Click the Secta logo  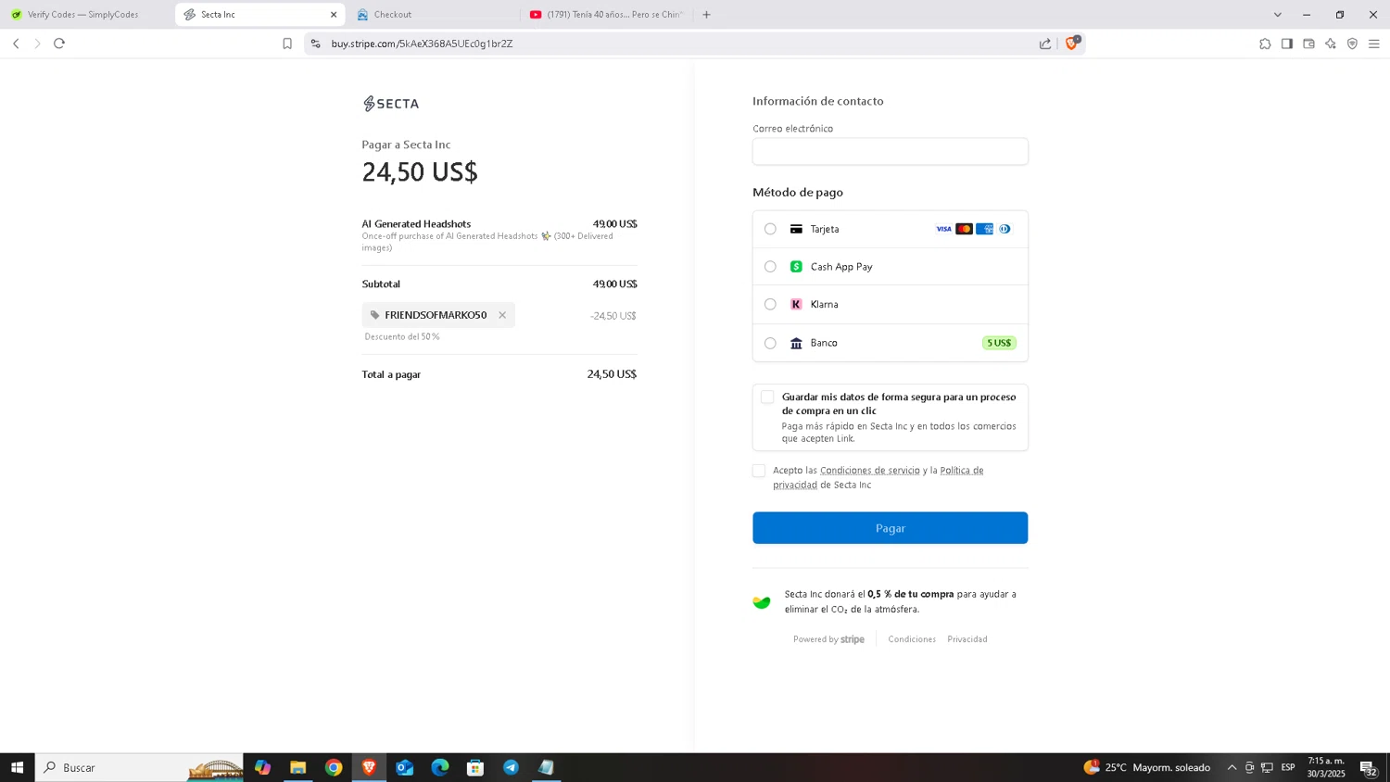391,104
